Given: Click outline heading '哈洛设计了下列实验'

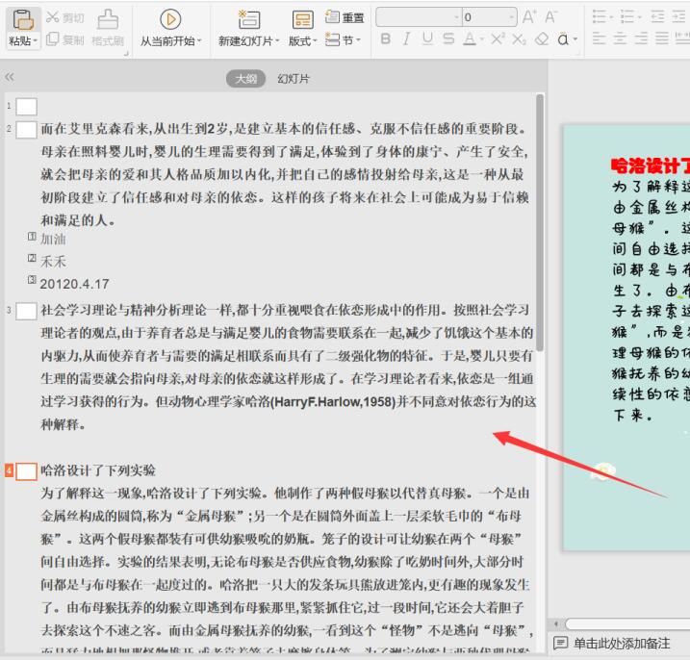Looking at the screenshot, I should point(98,470).
